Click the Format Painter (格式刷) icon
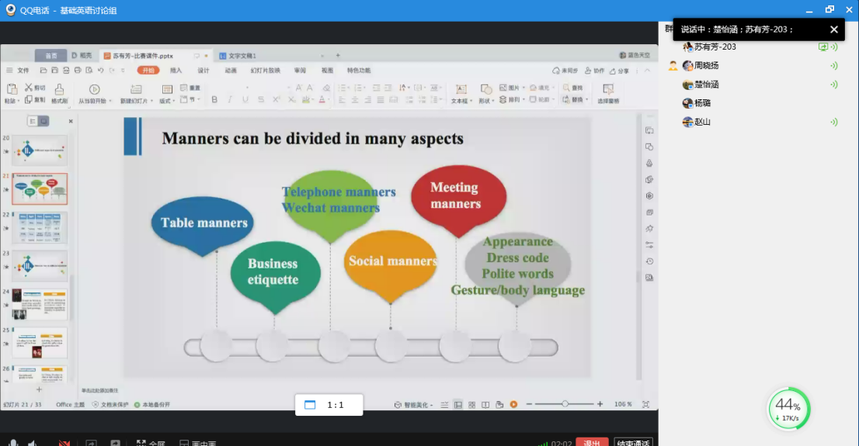Image resolution: width=859 pixels, height=446 pixels. [59, 90]
